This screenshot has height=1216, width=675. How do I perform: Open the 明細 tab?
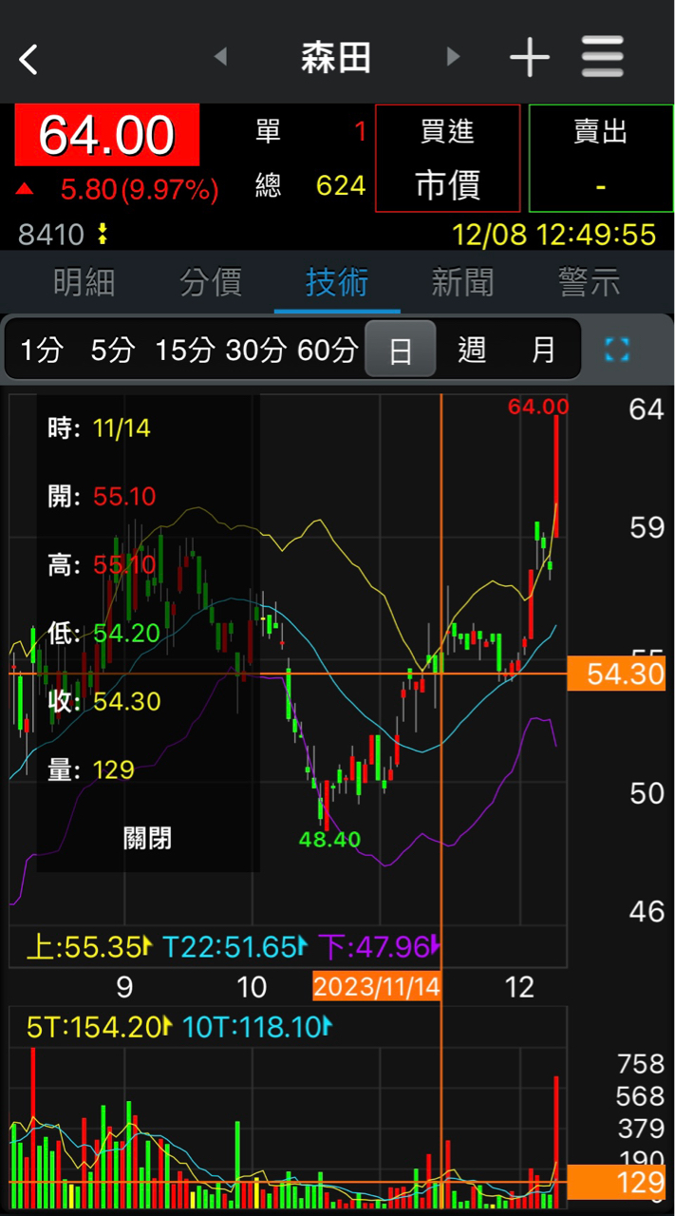[x=84, y=282]
